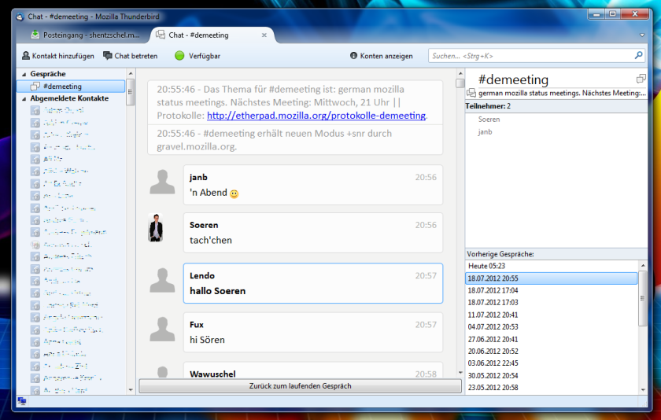
Task: Open previous conversation 27.06.2012 20:41
Action: (x=552, y=339)
